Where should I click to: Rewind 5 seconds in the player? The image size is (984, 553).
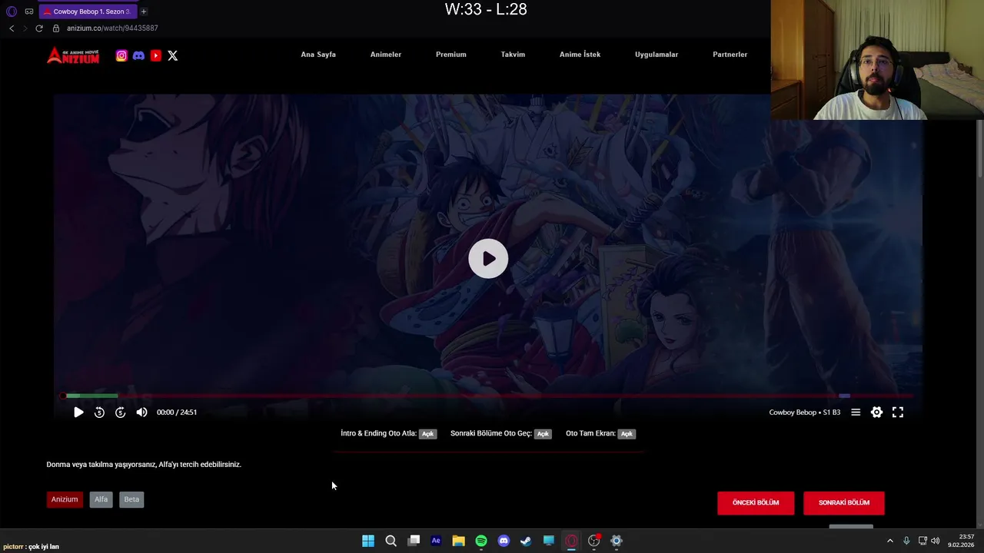pos(99,412)
